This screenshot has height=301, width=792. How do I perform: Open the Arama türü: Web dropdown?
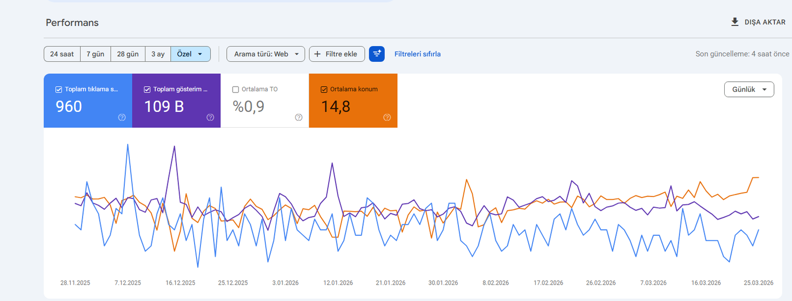click(x=266, y=54)
